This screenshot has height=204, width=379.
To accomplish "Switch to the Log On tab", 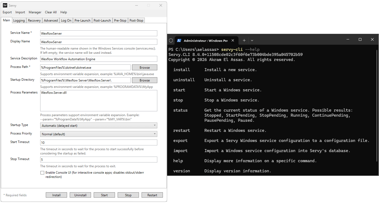I will pyautogui.click(x=66, y=21).
